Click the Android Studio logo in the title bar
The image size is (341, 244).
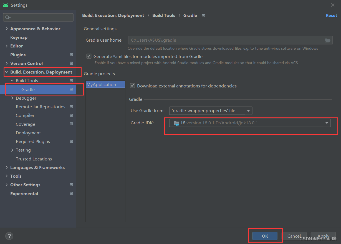pos(6,5)
